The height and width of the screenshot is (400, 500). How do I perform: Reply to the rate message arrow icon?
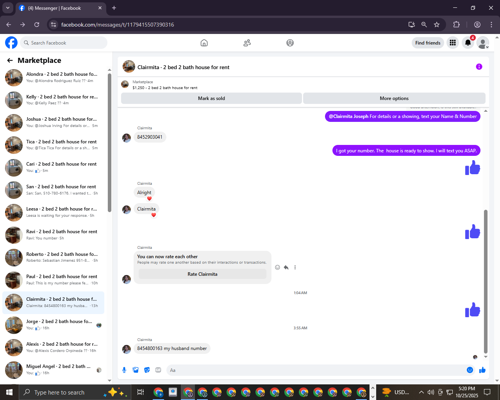[286, 268]
